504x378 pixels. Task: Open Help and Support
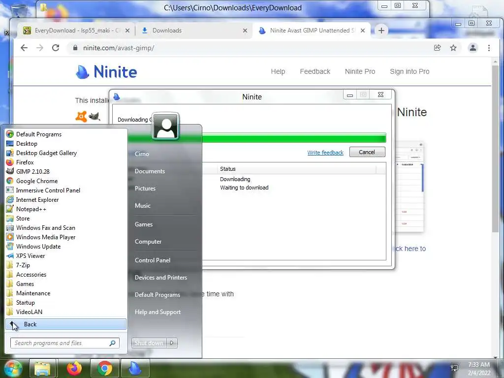pyautogui.click(x=157, y=312)
